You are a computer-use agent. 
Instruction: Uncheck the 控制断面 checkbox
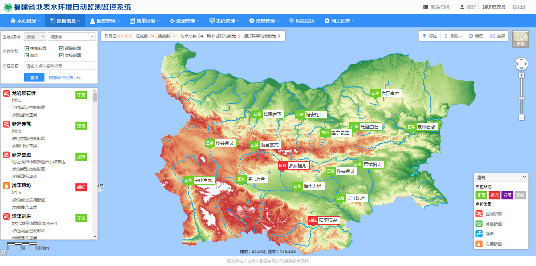pos(27,48)
